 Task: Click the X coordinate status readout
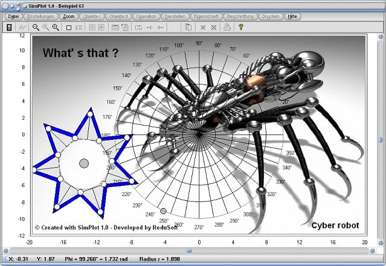(x=19, y=259)
